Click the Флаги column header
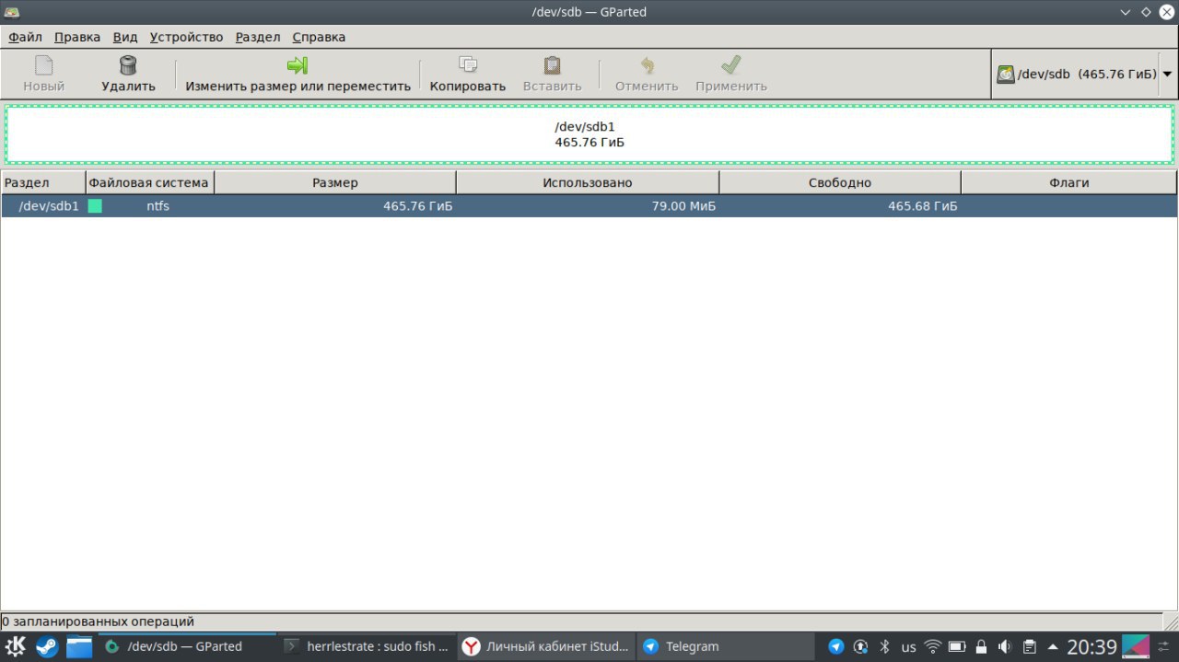 [x=1069, y=182]
